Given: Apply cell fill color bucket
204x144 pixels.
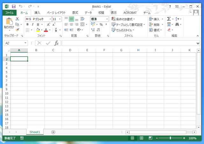Looking at the screenshot, I should tap(38, 30).
